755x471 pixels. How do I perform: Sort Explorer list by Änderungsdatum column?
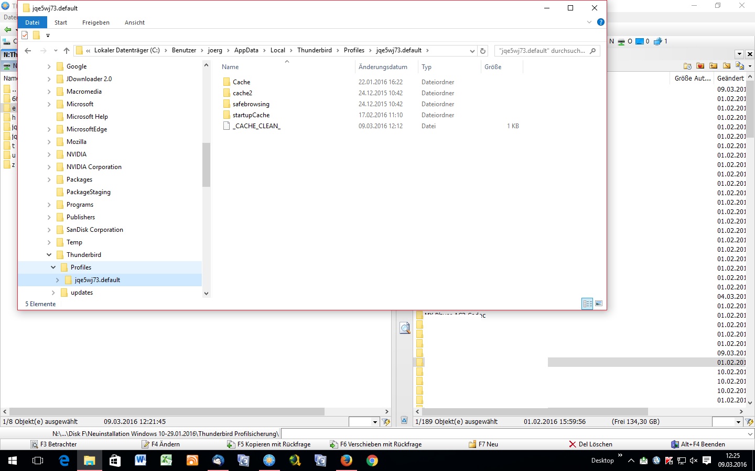coord(383,67)
